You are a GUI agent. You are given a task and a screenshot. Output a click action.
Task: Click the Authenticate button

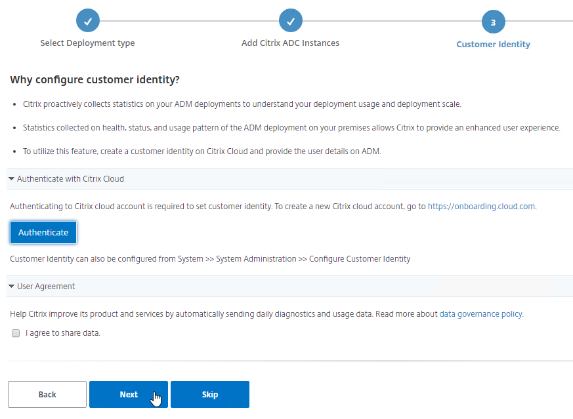point(43,233)
